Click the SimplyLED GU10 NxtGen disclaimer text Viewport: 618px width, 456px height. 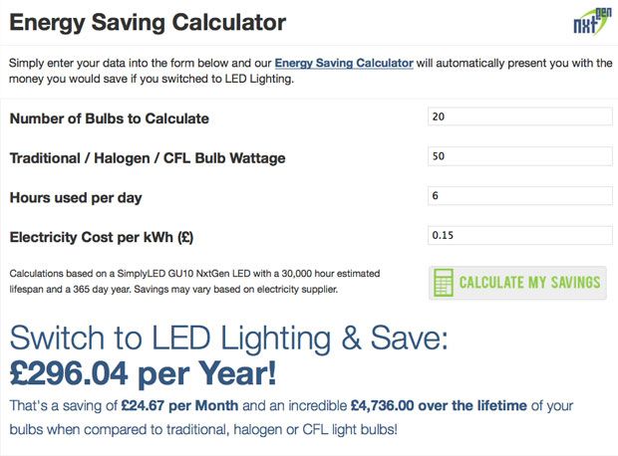194,281
